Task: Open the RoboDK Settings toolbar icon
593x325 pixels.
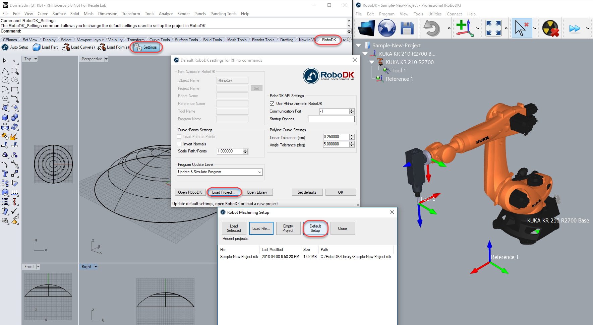Action: pos(146,47)
